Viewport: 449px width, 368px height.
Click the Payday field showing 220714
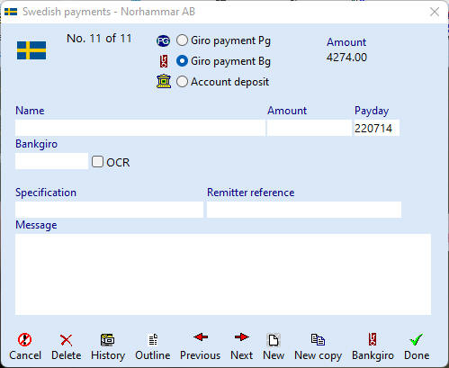[377, 128]
